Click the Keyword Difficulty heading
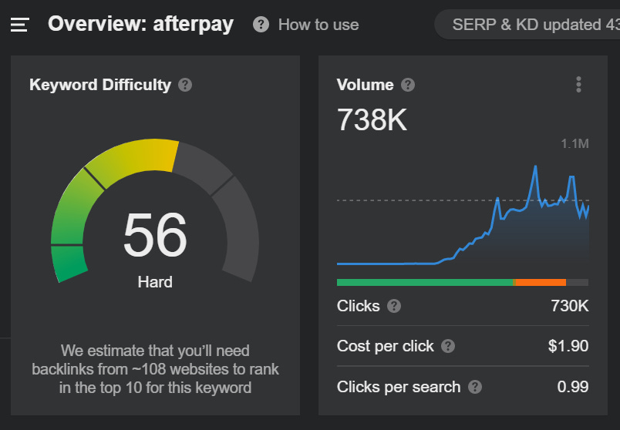This screenshot has width=620, height=430. click(100, 85)
